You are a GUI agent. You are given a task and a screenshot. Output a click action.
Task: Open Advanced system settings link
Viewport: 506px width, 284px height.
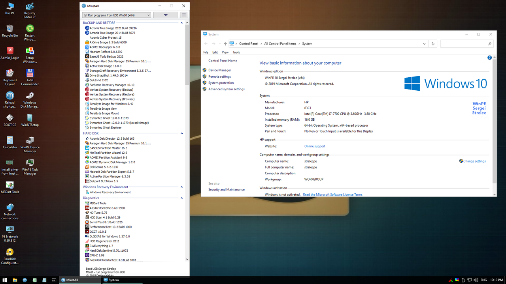227,89
